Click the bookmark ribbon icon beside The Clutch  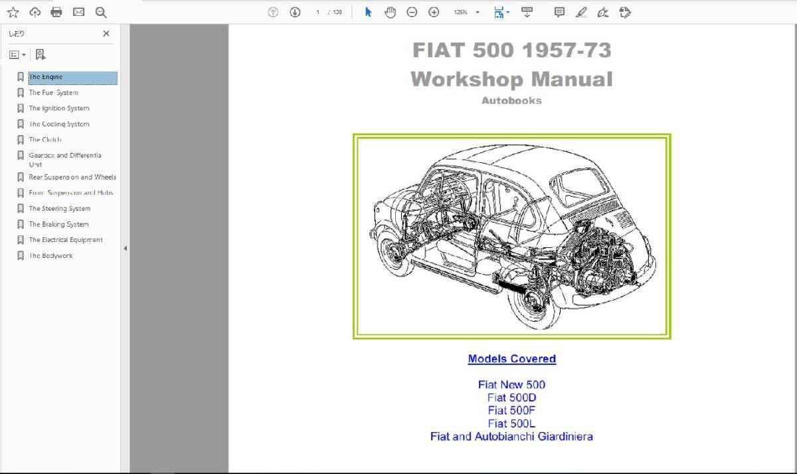coord(21,140)
